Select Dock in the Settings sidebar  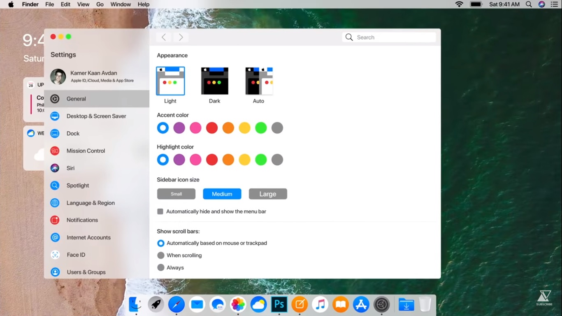[97, 133]
